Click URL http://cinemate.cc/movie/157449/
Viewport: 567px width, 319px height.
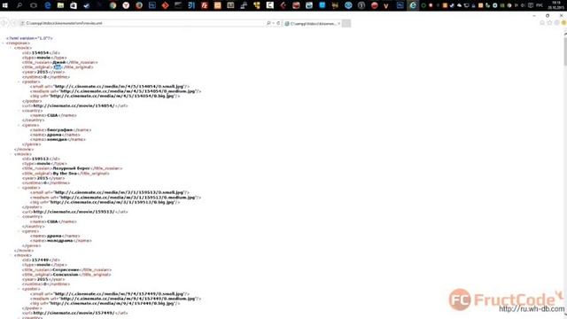click(x=74, y=313)
